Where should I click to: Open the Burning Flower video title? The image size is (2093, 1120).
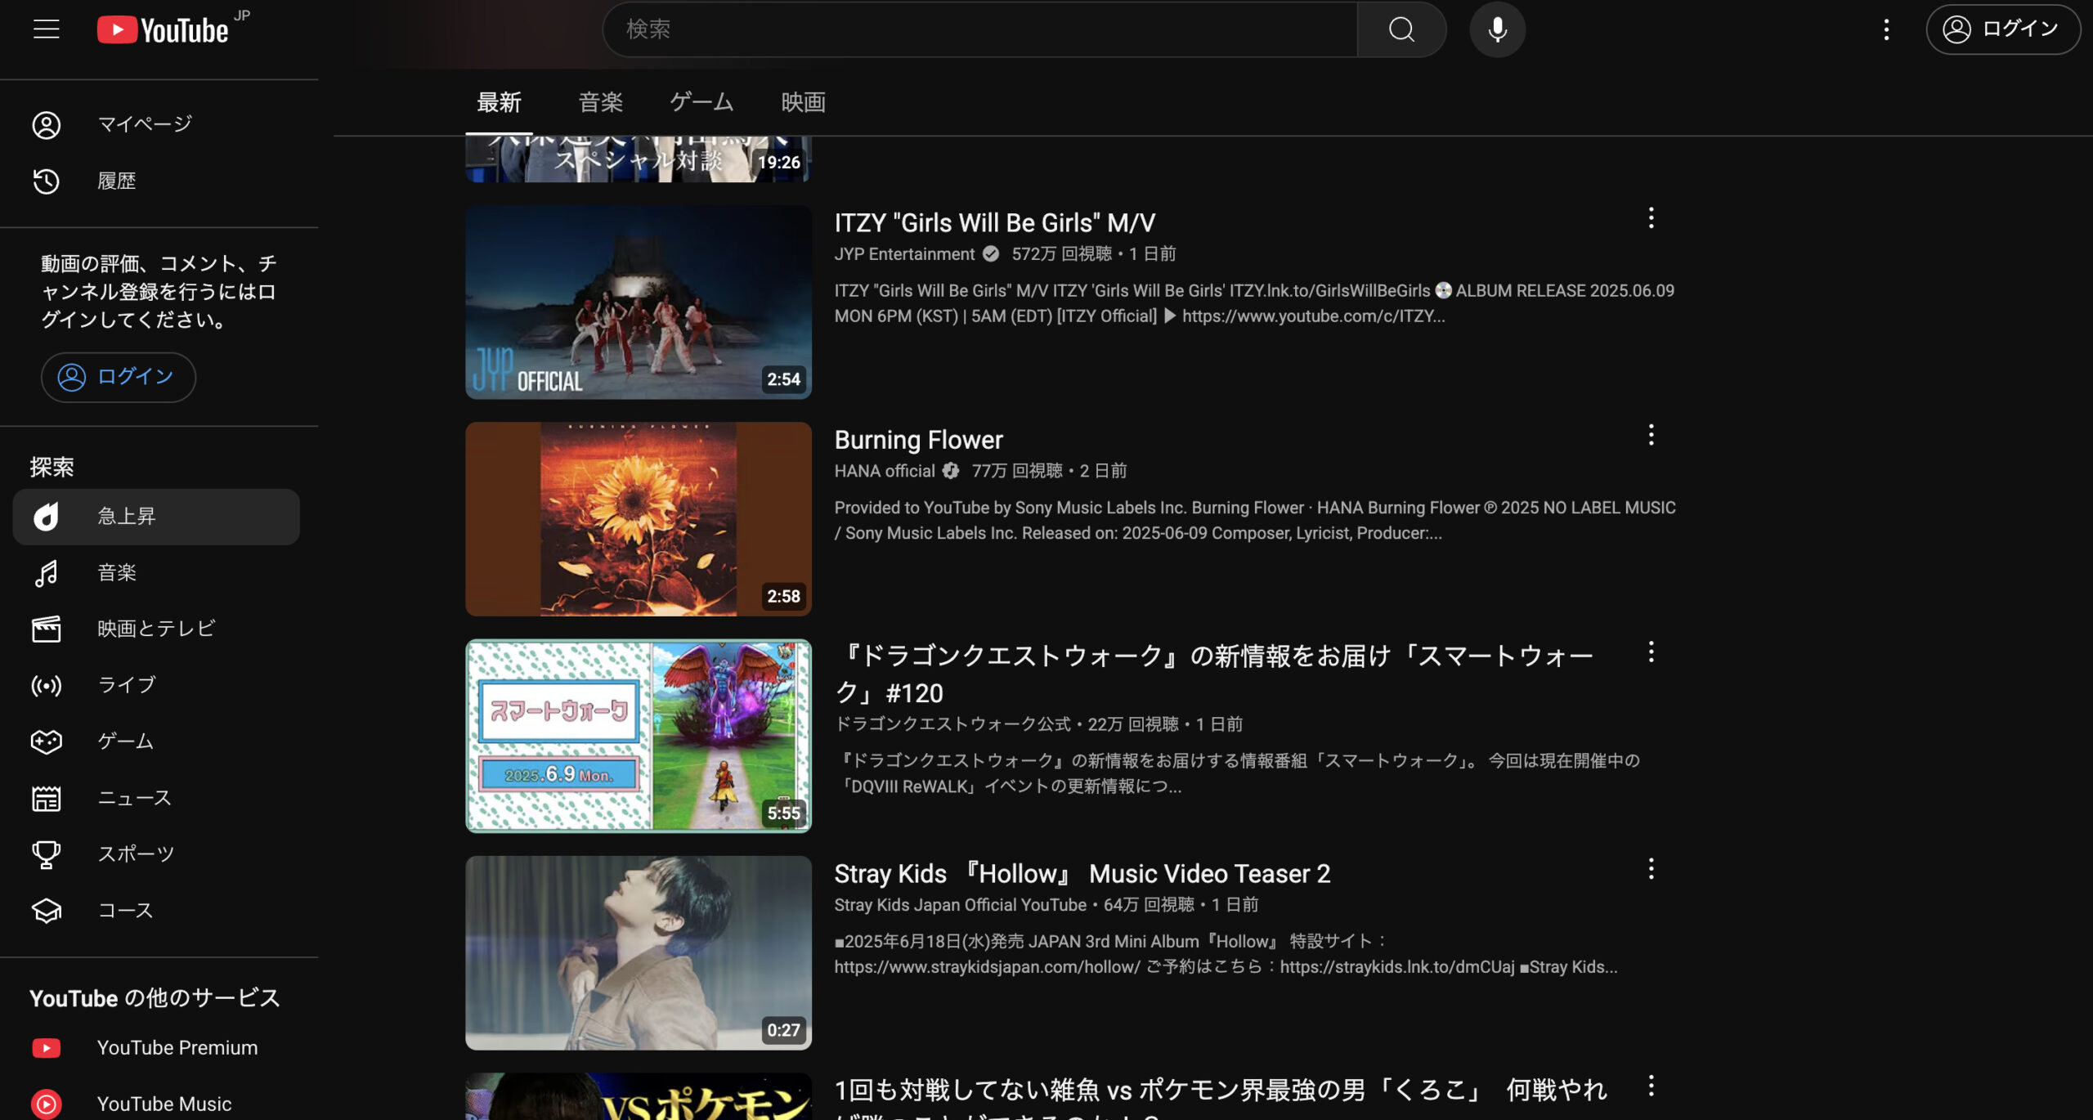(x=918, y=440)
